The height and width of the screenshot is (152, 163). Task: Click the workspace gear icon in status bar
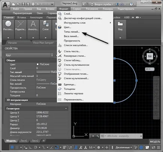[x=99, y=147]
